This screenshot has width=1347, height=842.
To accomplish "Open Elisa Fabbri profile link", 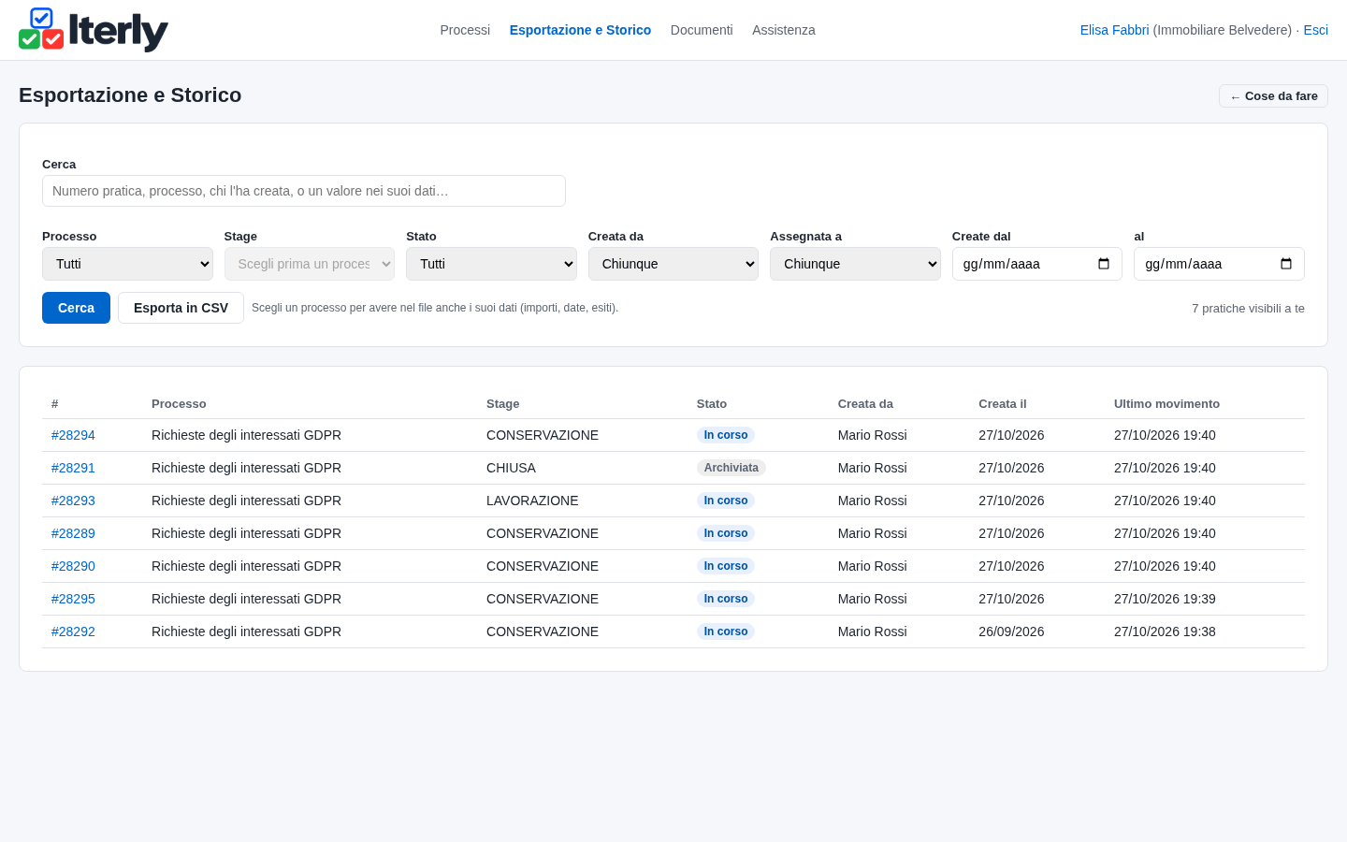I will tap(1114, 30).
